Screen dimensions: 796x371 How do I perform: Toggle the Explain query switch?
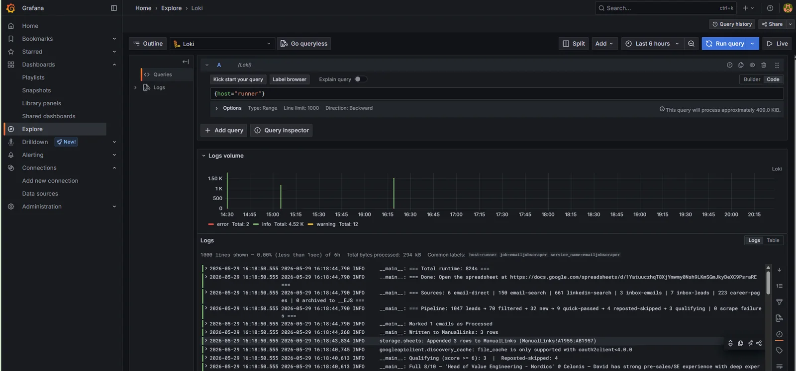(361, 79)
